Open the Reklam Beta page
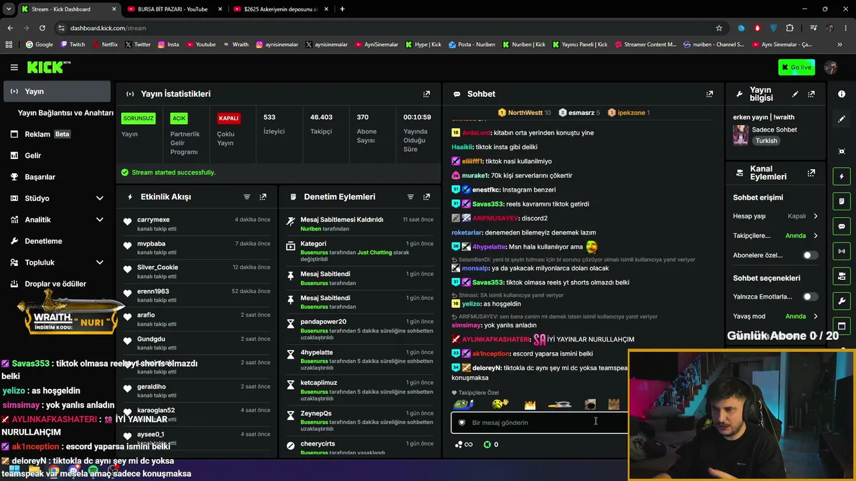Viewport: 856px width, 481px height. pos(57,134)
